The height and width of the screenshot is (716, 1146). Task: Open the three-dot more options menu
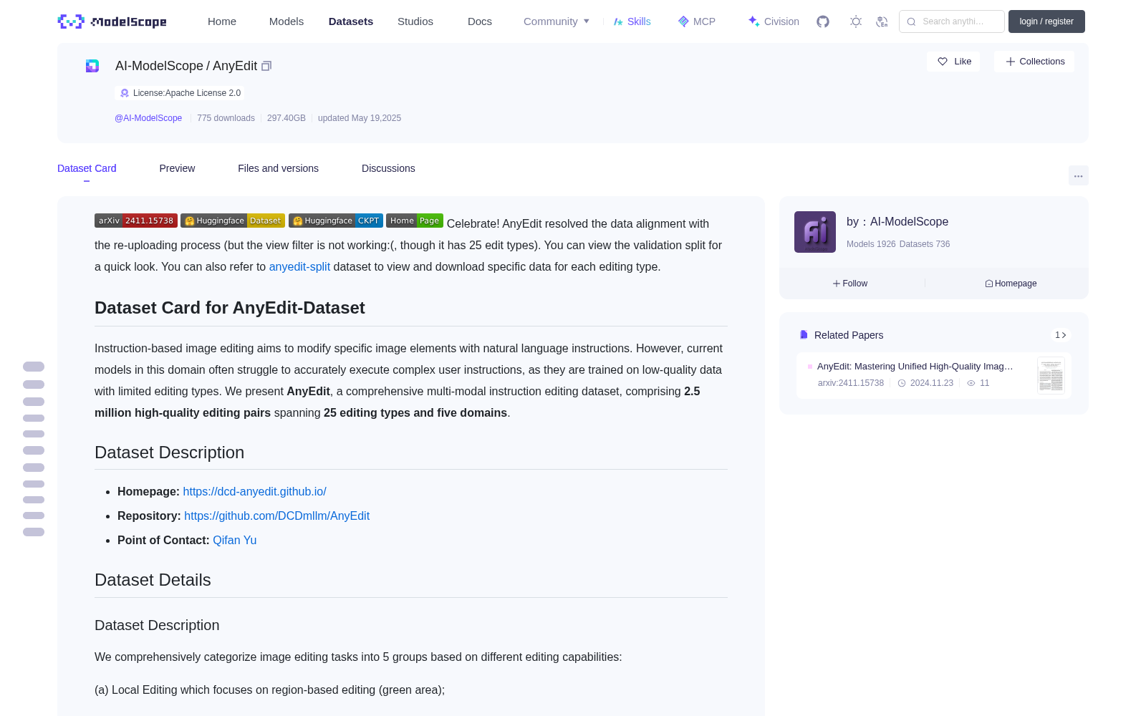(1078, 175)
